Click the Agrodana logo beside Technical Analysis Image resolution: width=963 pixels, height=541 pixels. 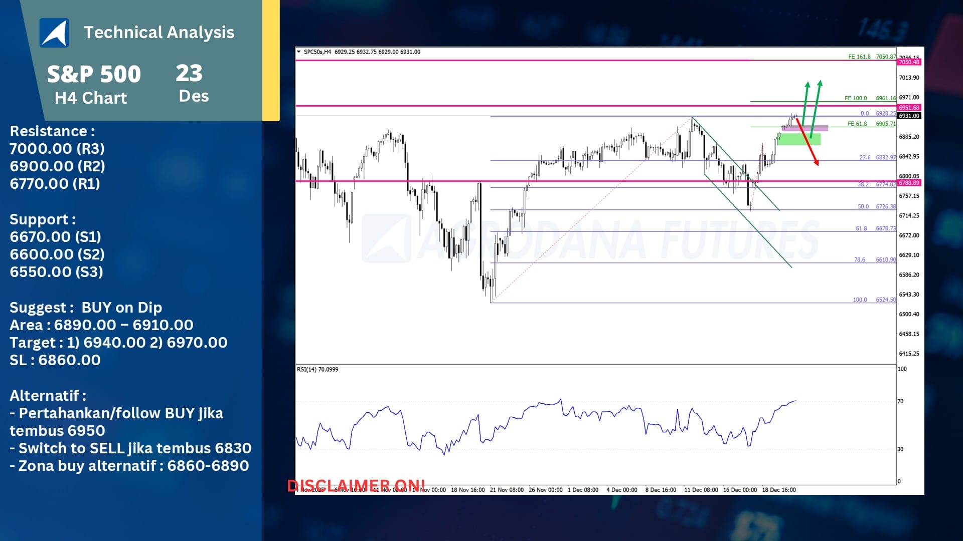pos(54,33)
